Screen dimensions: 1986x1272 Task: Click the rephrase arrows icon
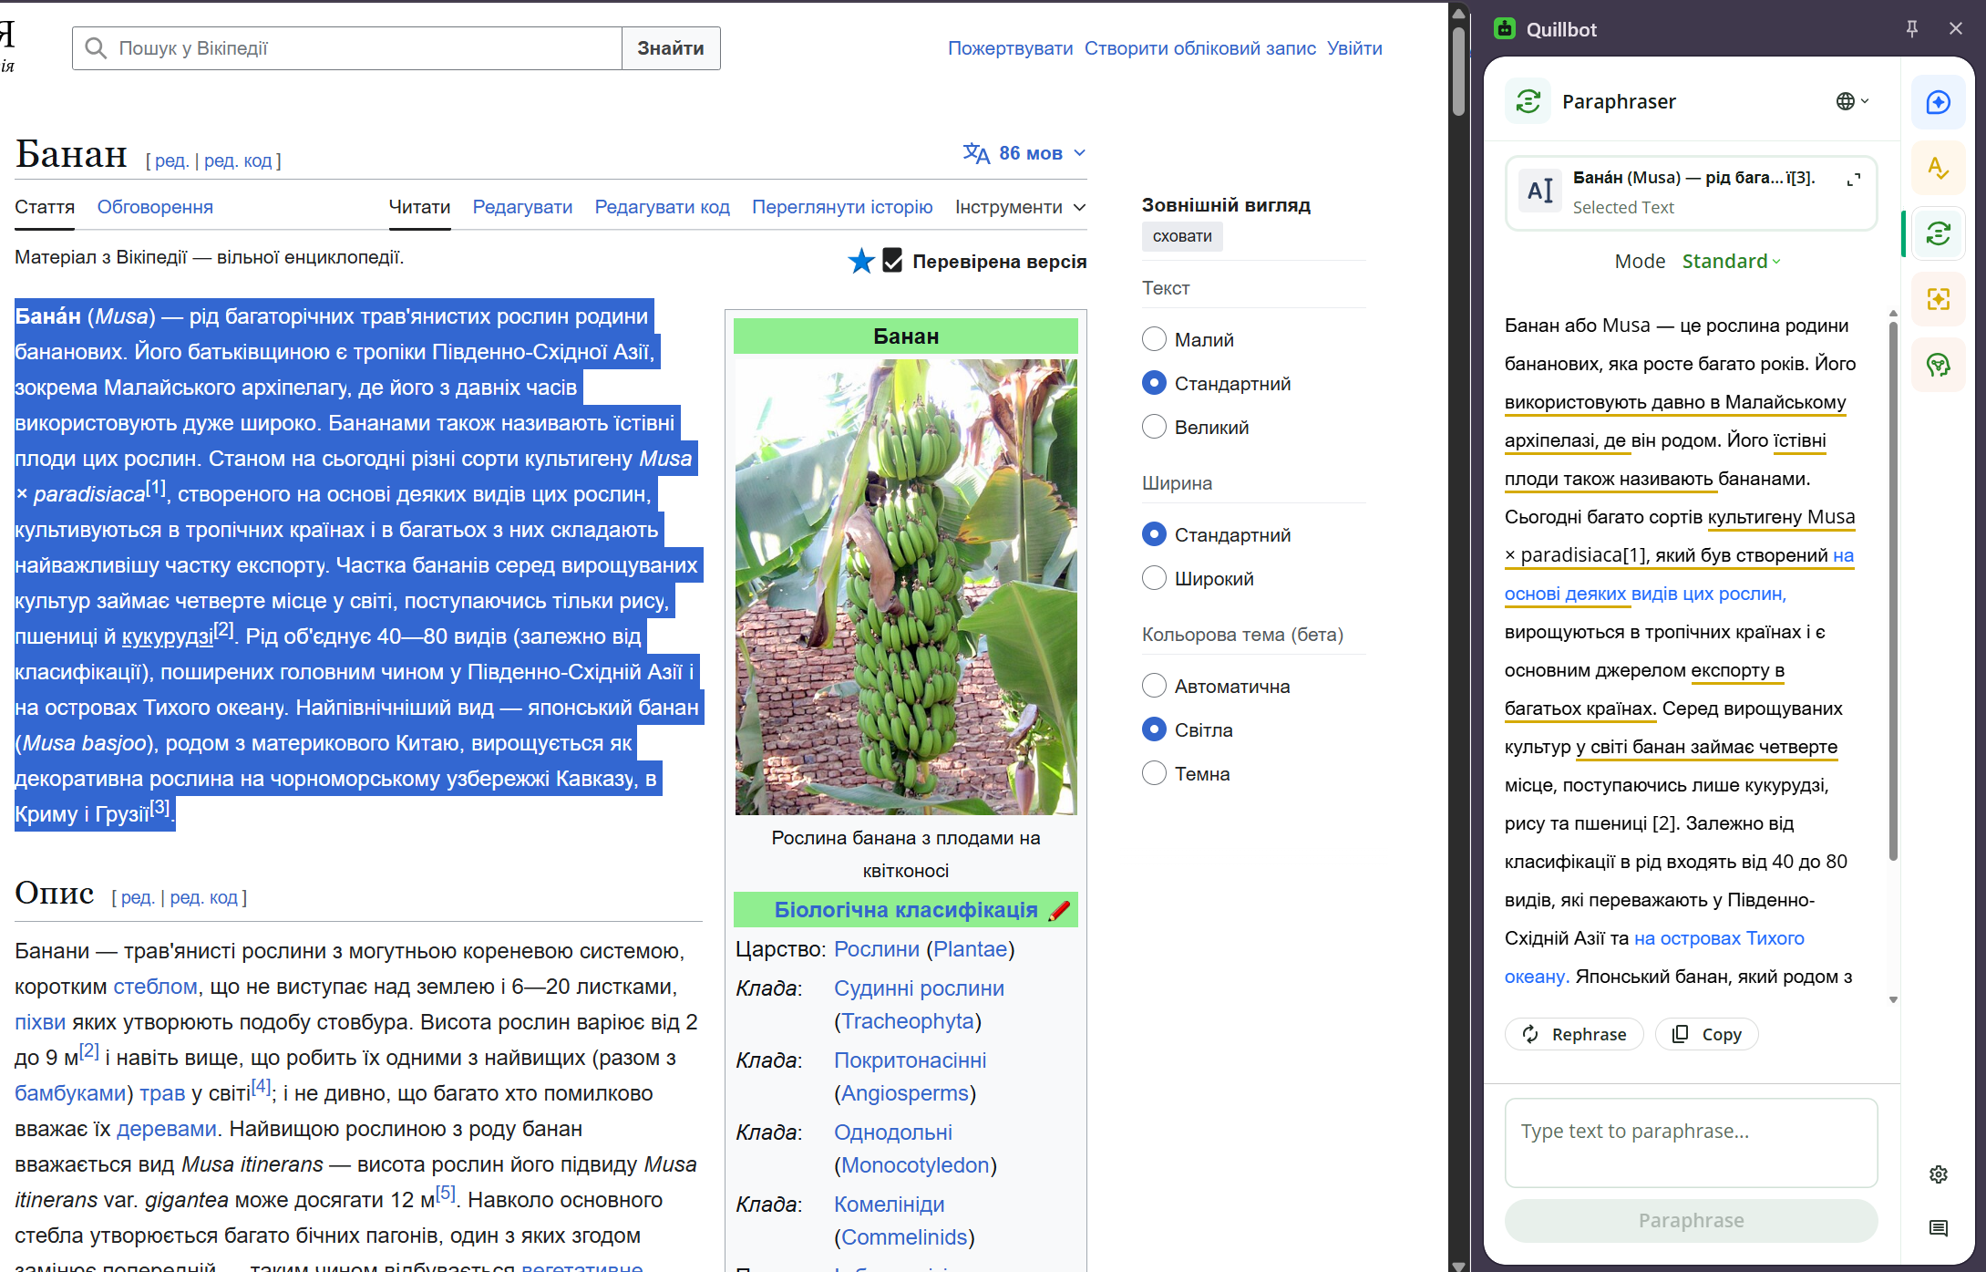pos(1530,1034)
